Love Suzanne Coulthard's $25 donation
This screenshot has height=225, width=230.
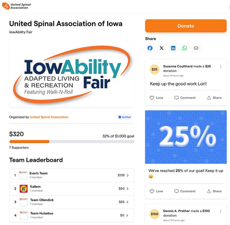point(156,98)
